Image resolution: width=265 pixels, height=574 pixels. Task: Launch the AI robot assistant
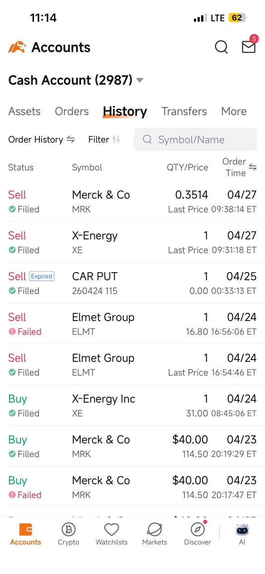242,529
